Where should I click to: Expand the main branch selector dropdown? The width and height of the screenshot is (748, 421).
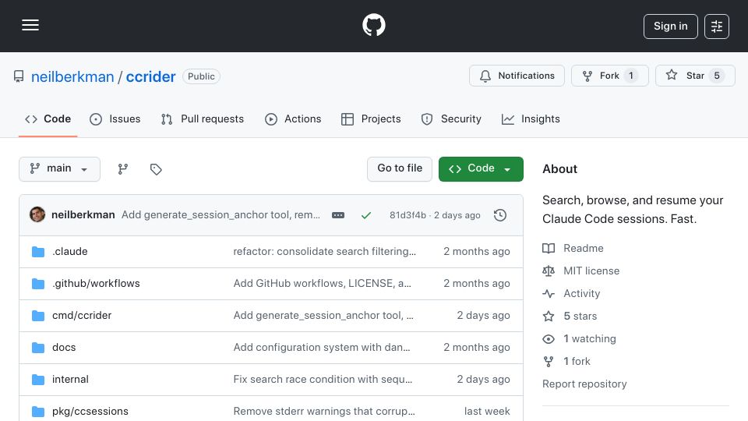[x=60, y=169]
